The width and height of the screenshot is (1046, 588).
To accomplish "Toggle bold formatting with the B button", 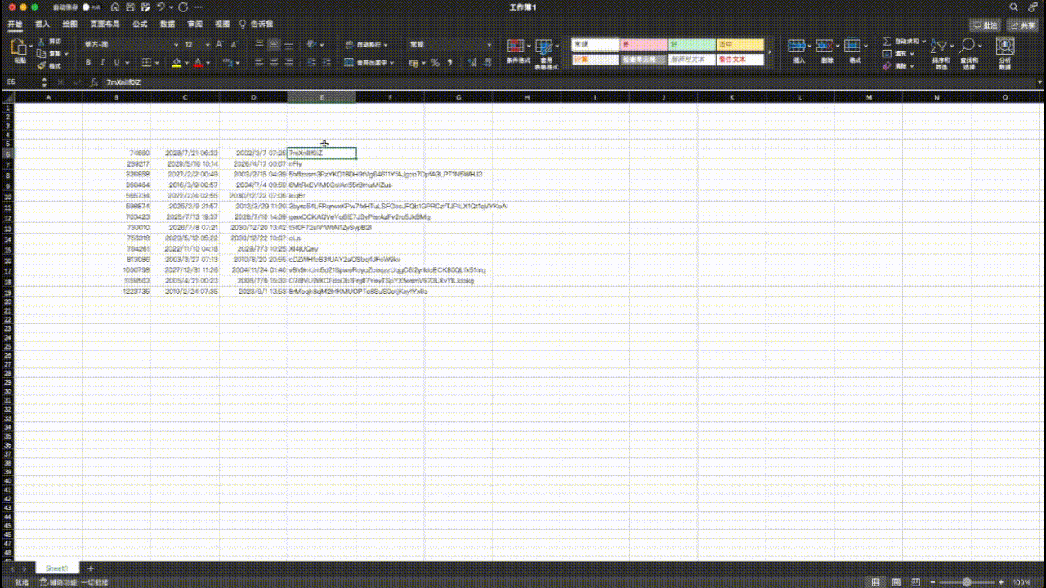I will (x=88, y=62).
